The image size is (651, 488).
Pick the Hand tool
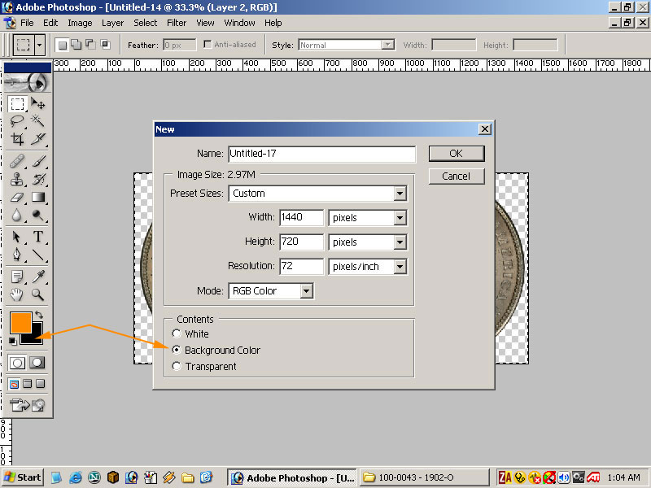tap(17, 294)
